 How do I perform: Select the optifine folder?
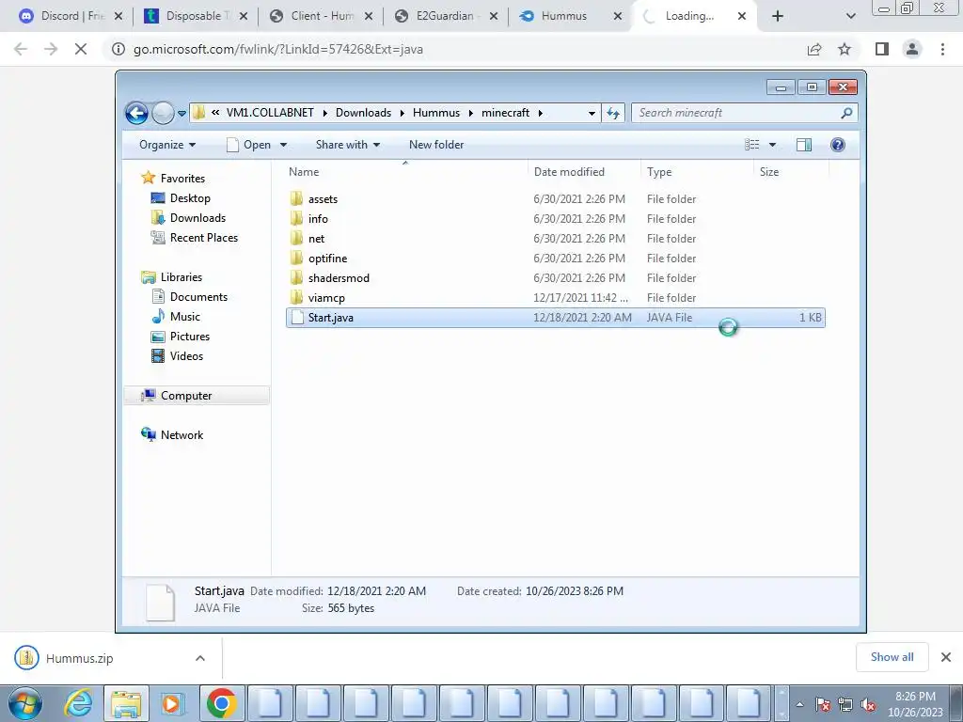(555, 258)
